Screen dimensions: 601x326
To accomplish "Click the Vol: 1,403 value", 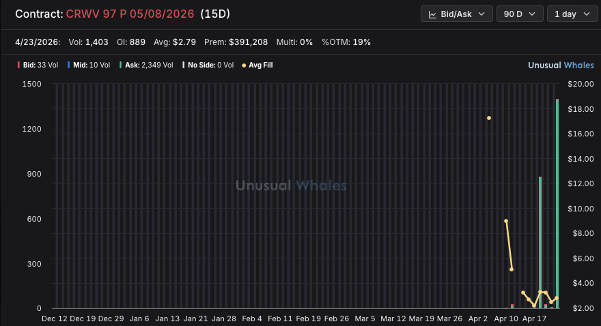I will click(x=88, y=42).
